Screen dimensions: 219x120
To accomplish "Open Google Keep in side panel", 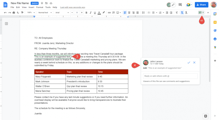I will tap(215, 22).
